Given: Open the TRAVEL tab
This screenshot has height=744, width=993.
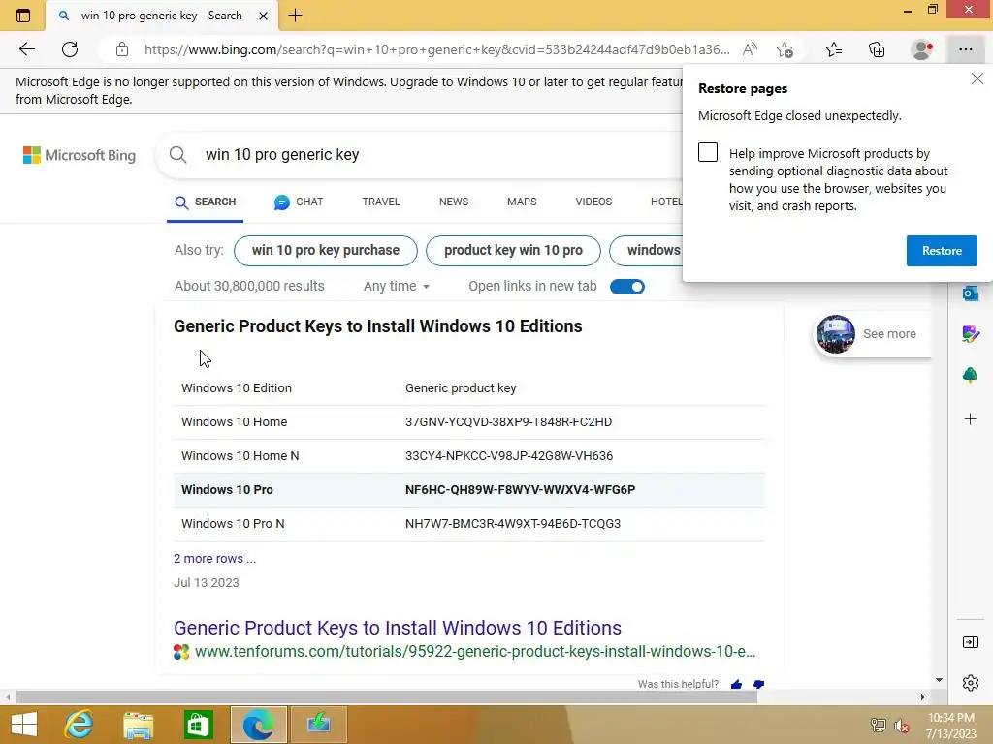Looking at the screenshot, I should coord(380,201).
